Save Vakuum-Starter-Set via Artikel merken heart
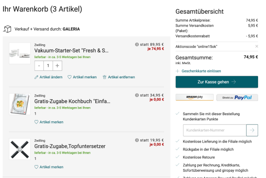266x178 pixels. point(82,77)
